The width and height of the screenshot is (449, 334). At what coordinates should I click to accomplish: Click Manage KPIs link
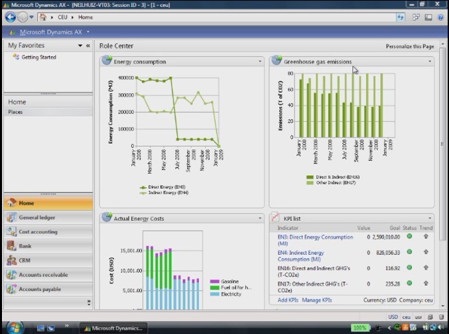(x=317, y=300)
